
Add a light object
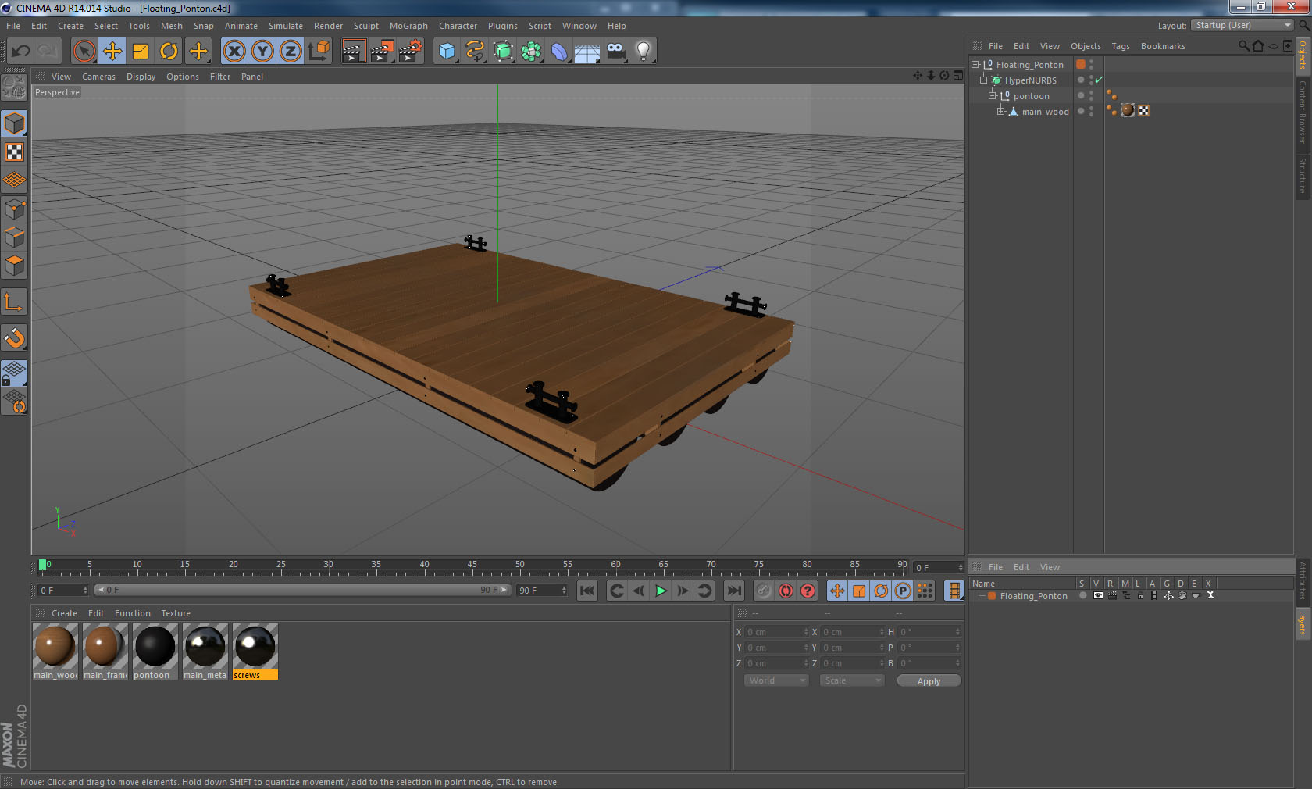click(x=644, y=52)
